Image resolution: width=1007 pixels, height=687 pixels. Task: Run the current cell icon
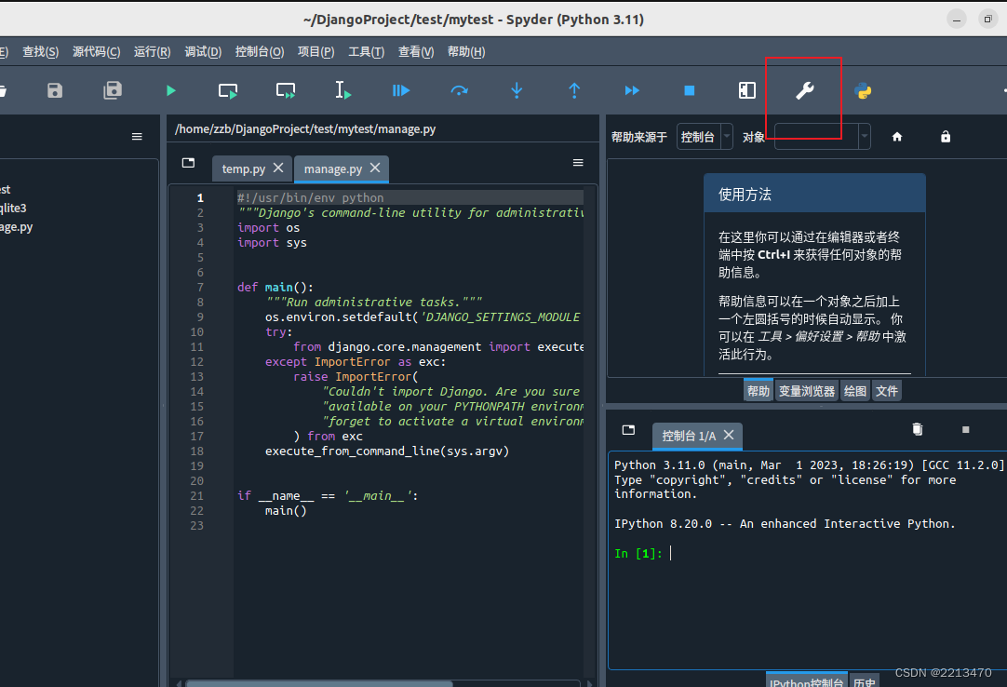pos(228,90)
